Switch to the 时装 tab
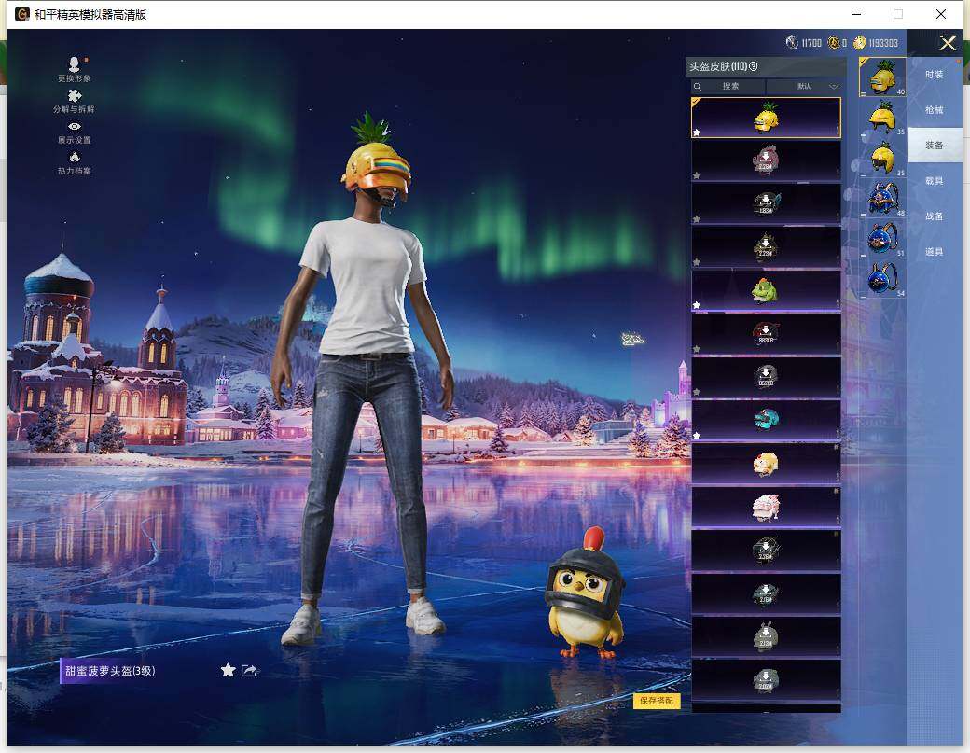This screenshot has width=970, height=753. (935, 75)
